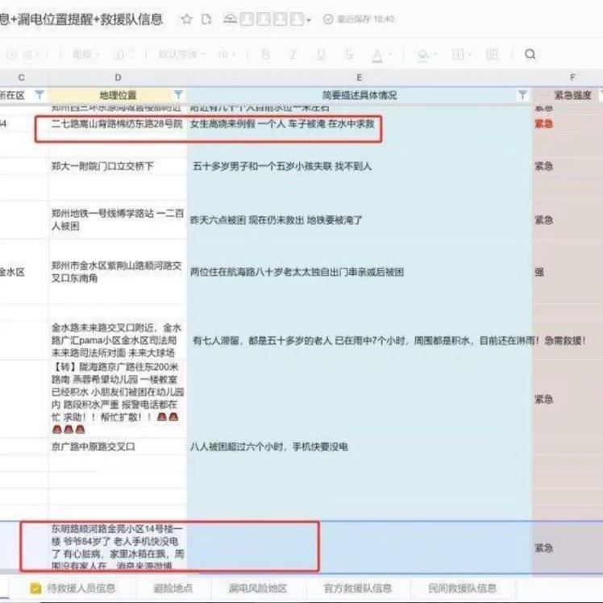
Task: Apply bold formatting with B icon
Action: (265, 55)
